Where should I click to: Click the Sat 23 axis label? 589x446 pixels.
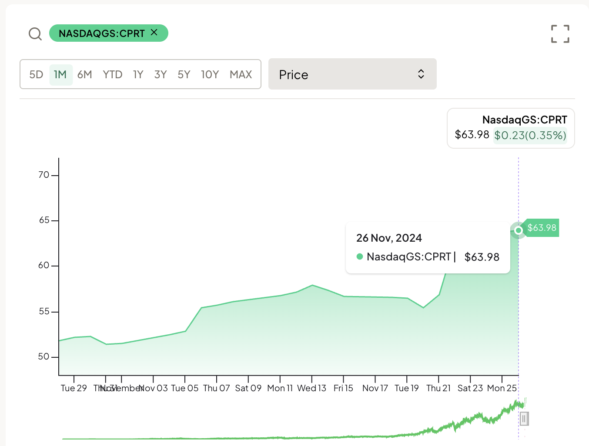tap(470, 388)
